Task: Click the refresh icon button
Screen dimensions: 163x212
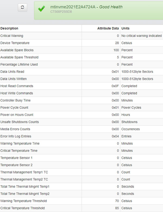Action: (23, 8)
